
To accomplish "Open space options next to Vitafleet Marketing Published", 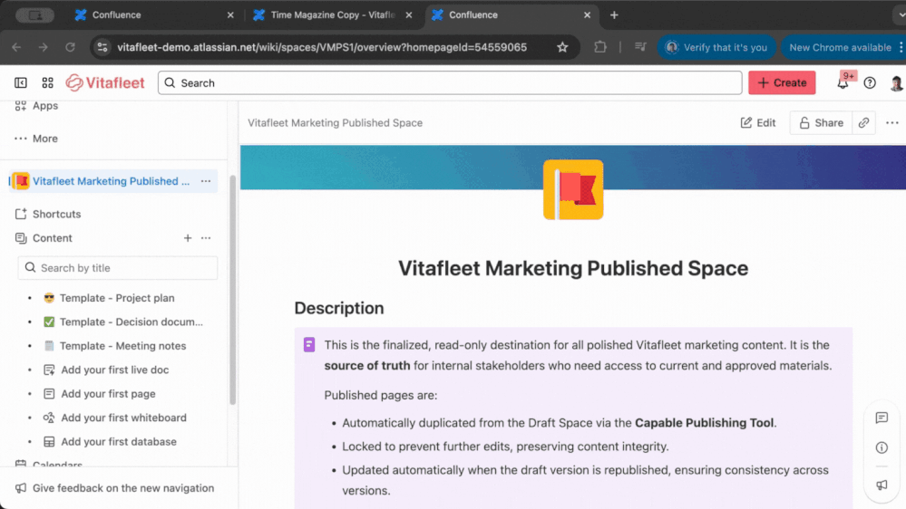I will [206, 181].
